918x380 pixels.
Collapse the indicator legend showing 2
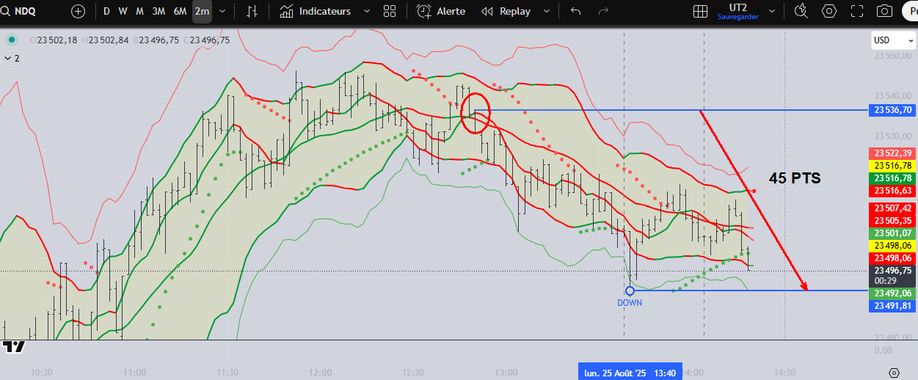[x=12, y=58]
